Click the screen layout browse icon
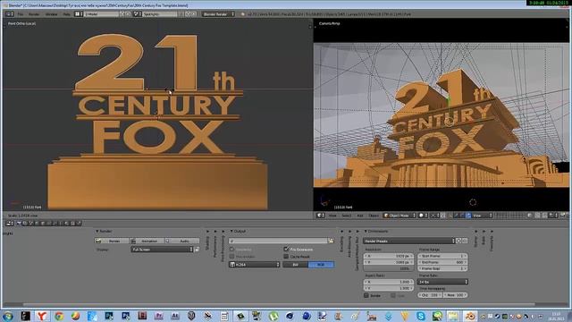This screenshot has width=572, height=322. [x=79, y=14]
